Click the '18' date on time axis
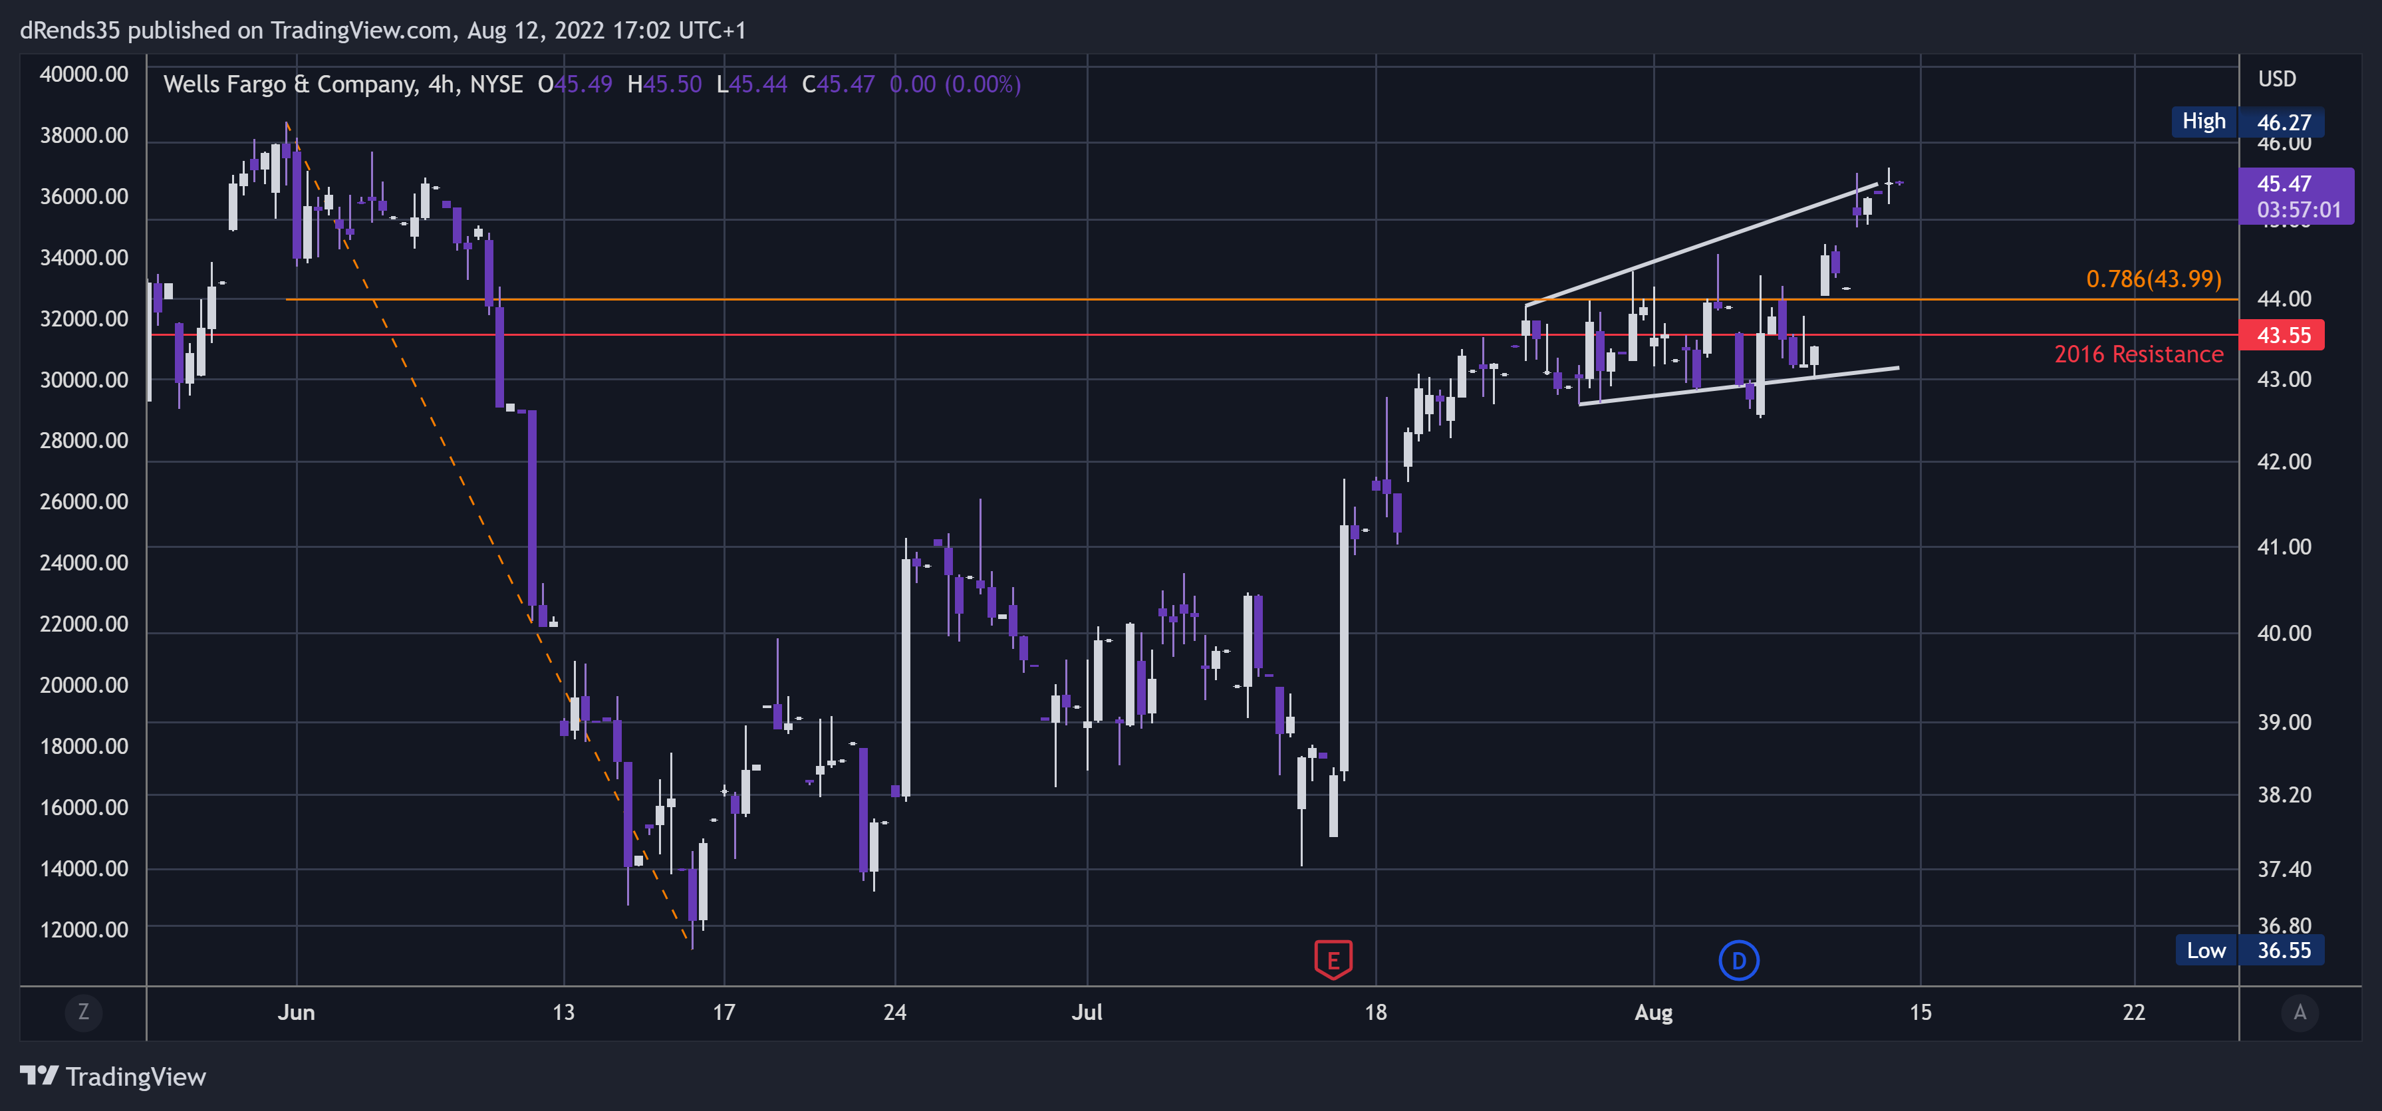This screenshot has height=1111, width=2382. point(1375,1012)
